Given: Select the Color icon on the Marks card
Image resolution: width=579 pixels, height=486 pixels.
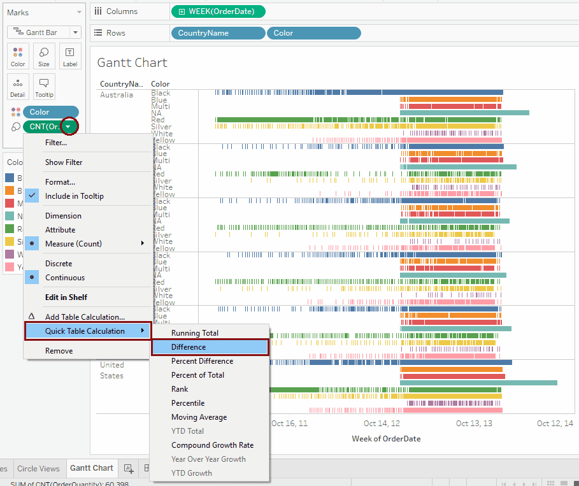Looking at the screenshot, I should (x=17, y=56).
